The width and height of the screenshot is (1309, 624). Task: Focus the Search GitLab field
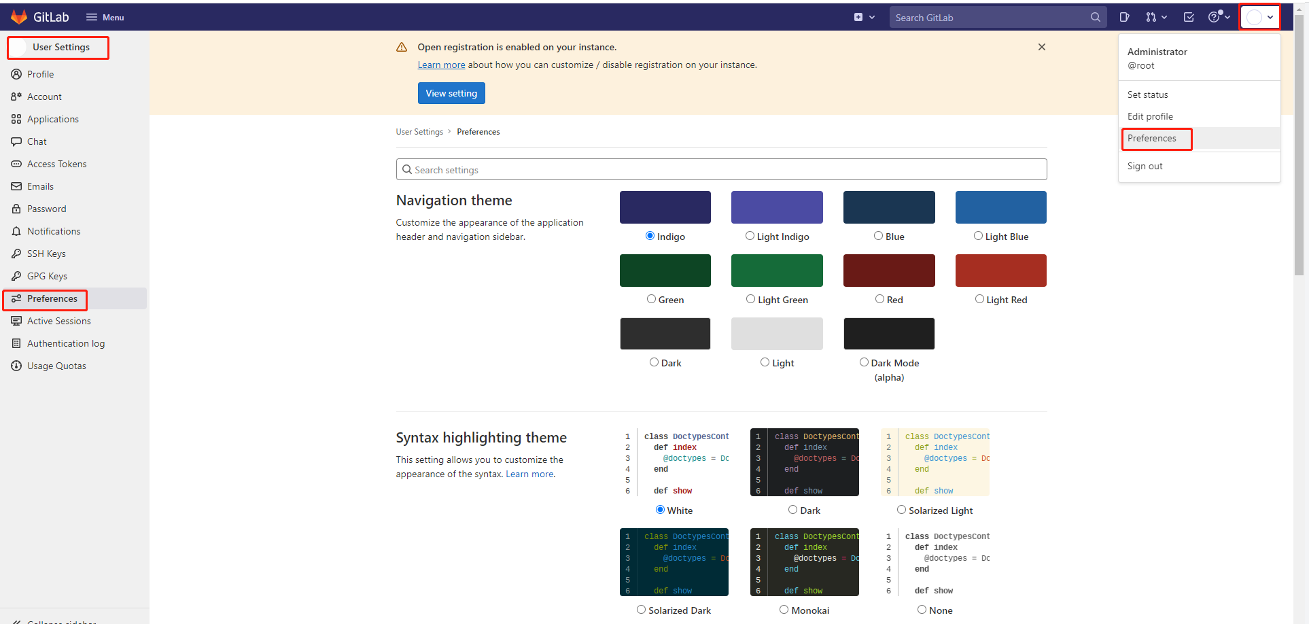(x=997, y=18)
